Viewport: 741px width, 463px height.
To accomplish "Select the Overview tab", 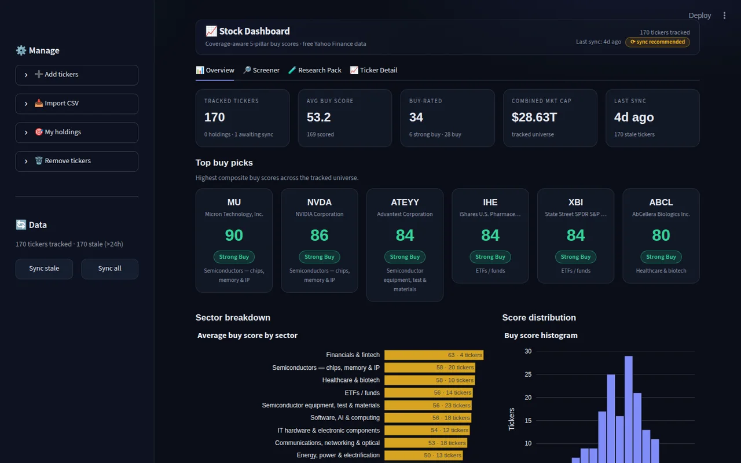I will point(215,70).
